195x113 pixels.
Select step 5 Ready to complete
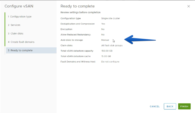[31, 50]
